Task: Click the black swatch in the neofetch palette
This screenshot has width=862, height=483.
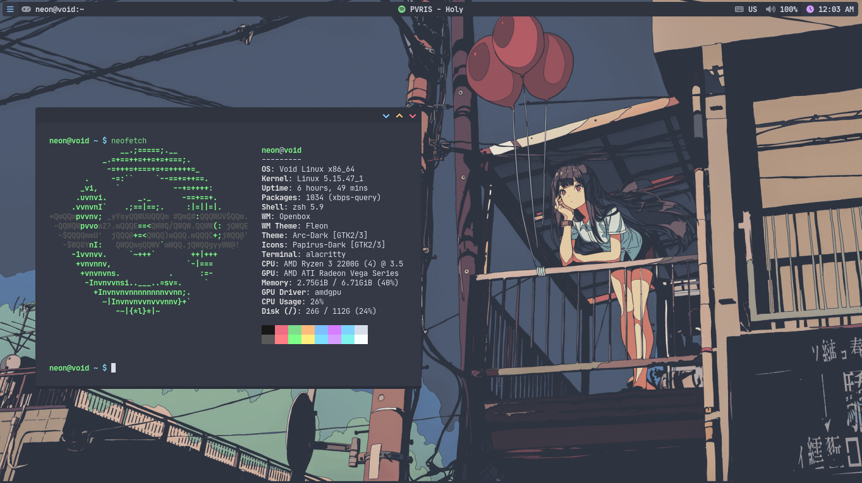Action: (x=268, y=330)
